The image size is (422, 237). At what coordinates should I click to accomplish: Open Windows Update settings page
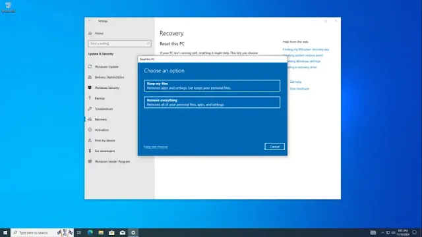[x=106, y=66]
